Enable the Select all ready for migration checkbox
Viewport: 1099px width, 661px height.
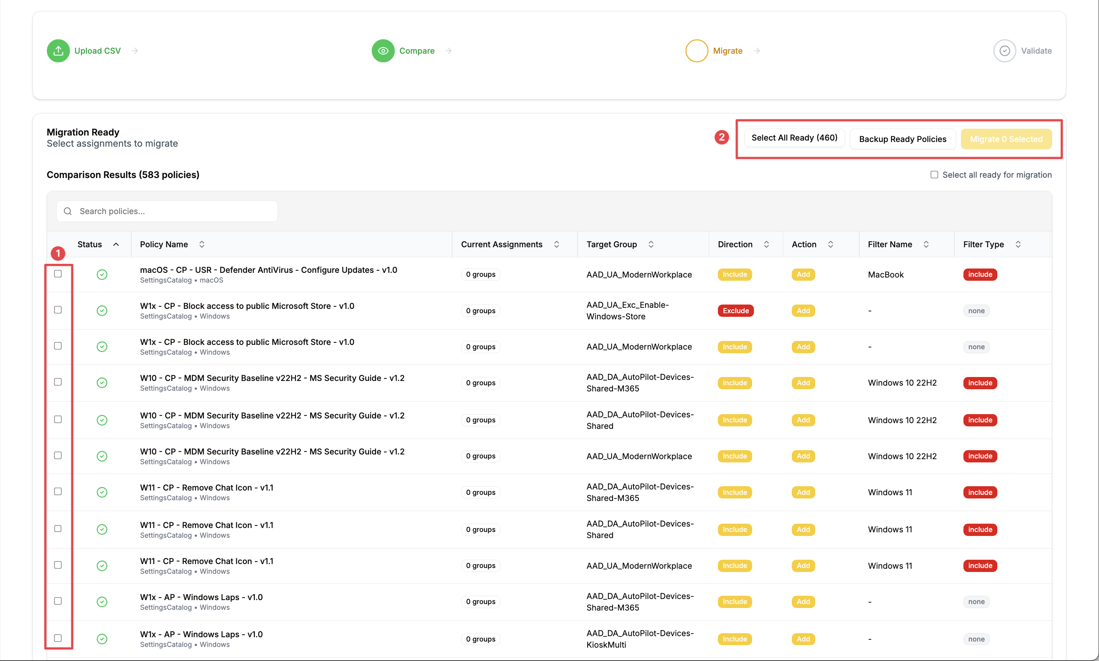pyautogui.click(x=934, y=174)
